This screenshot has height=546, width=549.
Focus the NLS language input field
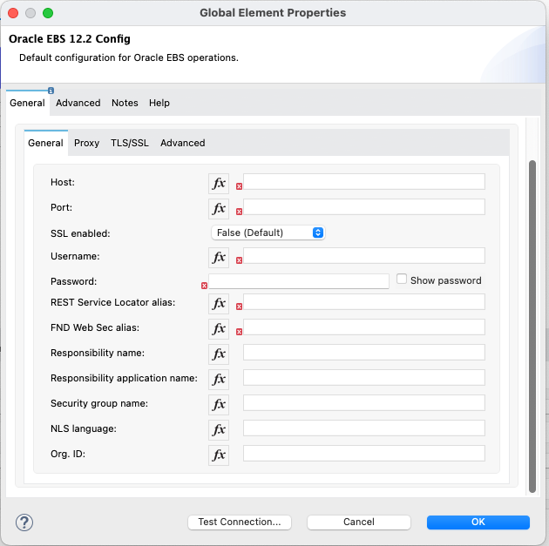(x=363, y=428)
